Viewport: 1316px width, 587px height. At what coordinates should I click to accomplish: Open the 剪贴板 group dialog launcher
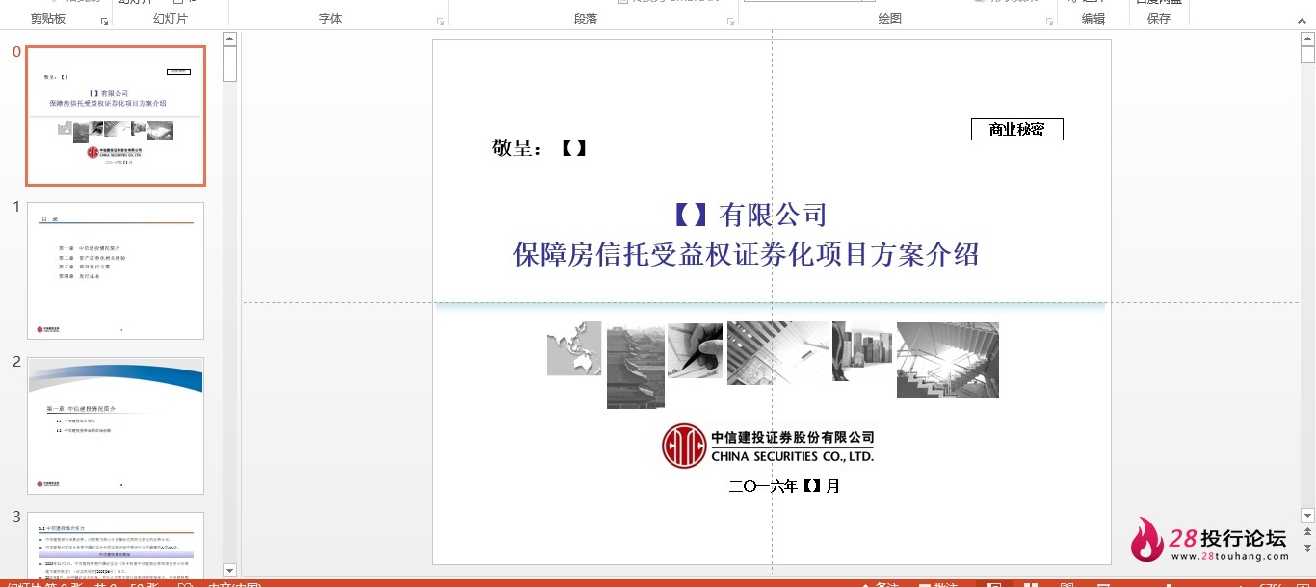coord(104,20)
